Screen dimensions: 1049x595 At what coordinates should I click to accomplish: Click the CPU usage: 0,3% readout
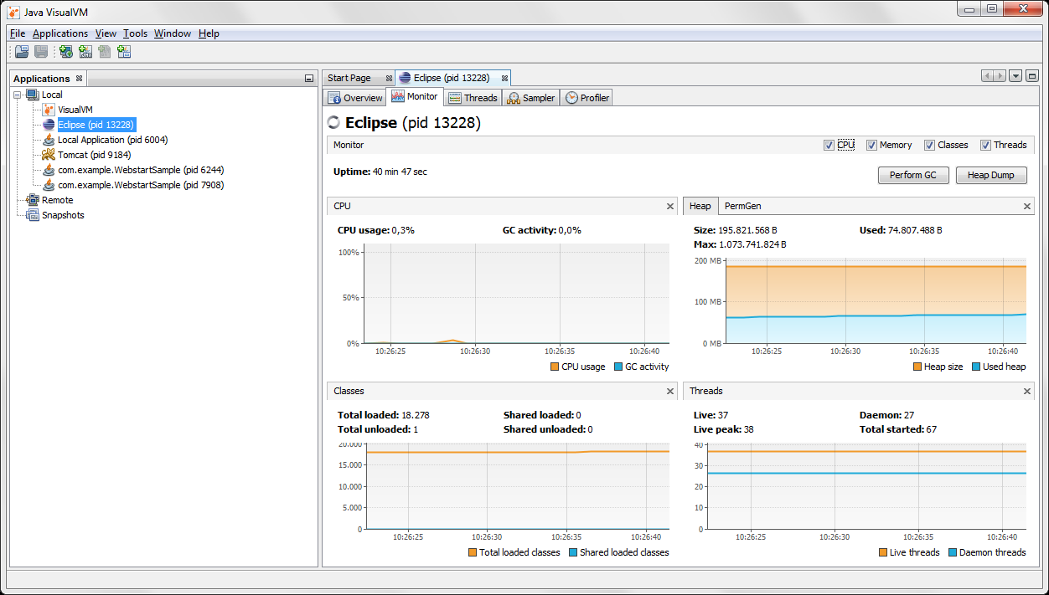point(376,230)
